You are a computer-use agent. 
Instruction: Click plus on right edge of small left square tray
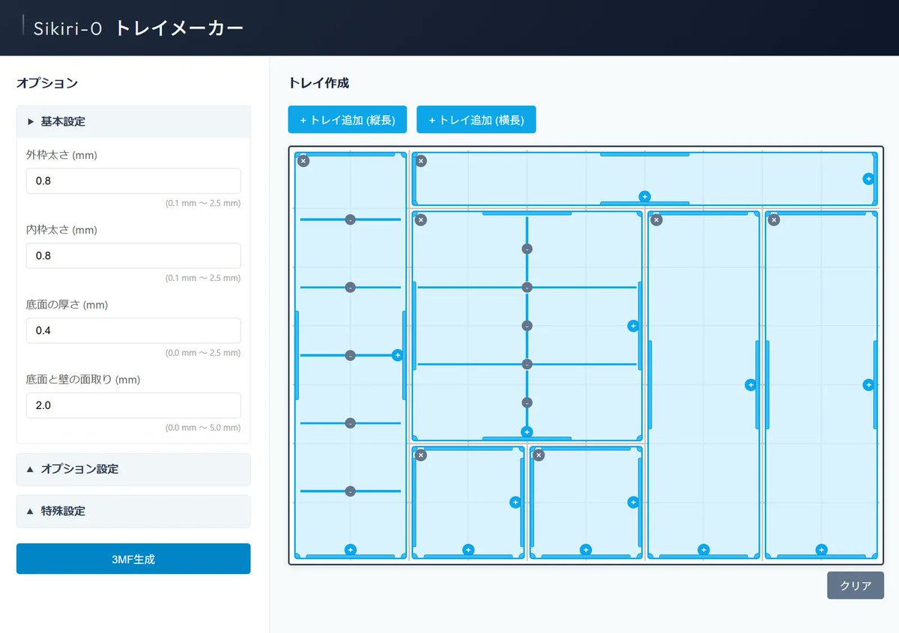515,503
